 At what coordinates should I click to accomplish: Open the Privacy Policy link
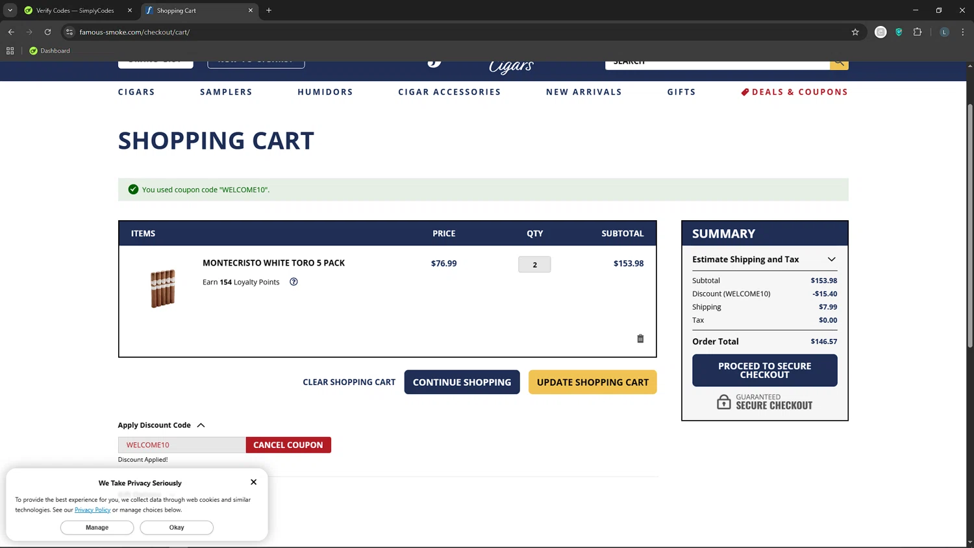[x=92, y=510]
